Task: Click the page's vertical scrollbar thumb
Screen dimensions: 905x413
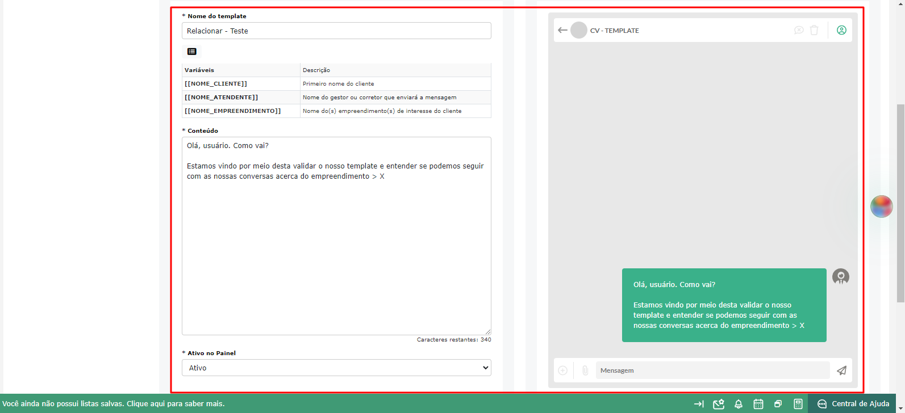Action: tap(900, 203)
